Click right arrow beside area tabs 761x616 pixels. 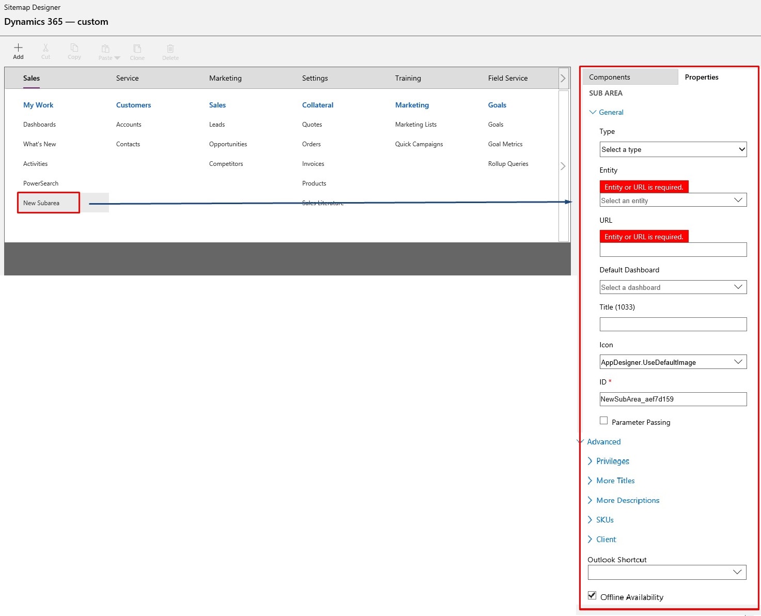pos(563,79)
